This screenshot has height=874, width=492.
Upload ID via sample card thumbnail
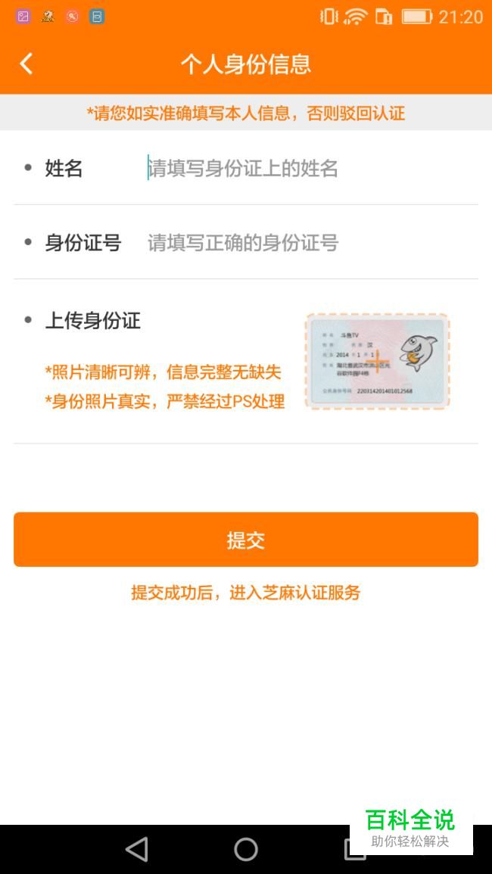click(377, 361)
